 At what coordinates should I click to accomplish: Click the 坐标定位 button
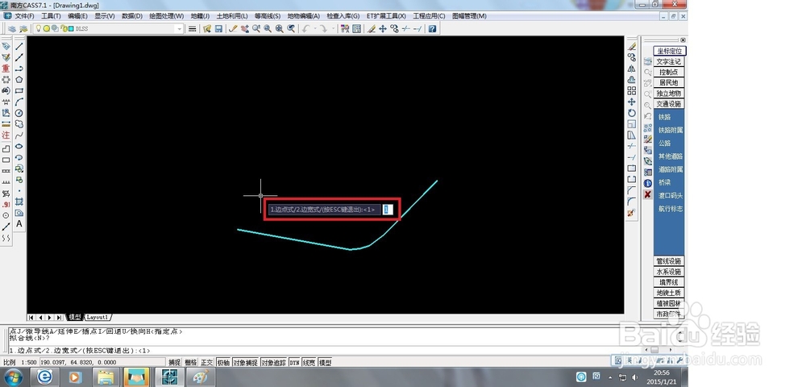coord(669,51)
